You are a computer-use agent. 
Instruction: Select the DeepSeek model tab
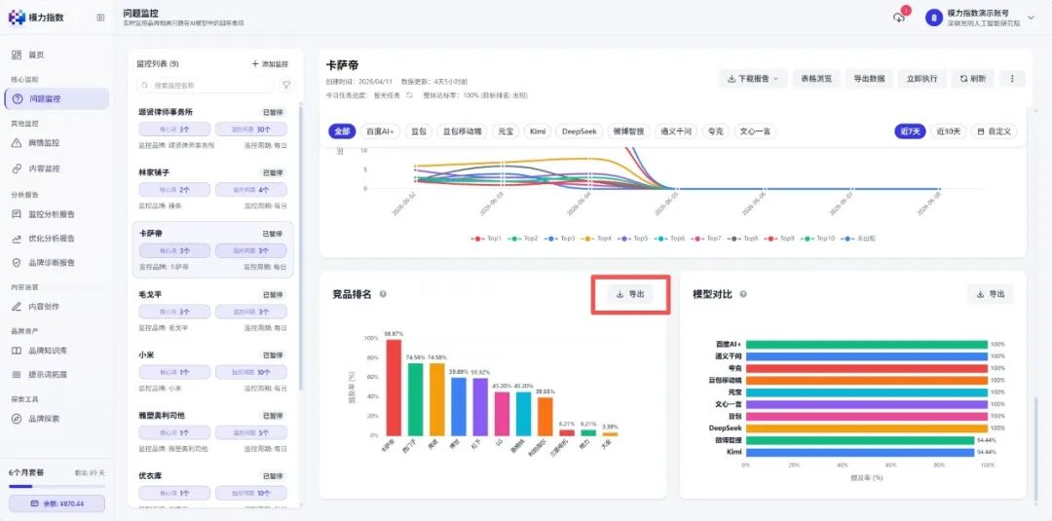tap(579, 131)
